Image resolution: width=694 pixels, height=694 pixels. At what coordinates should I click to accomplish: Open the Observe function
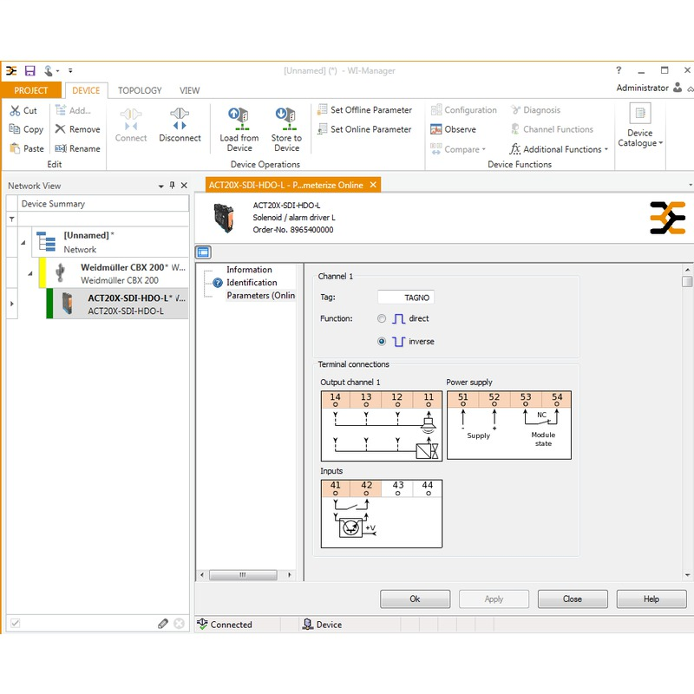pyautogui.click(x=454, y=129)
